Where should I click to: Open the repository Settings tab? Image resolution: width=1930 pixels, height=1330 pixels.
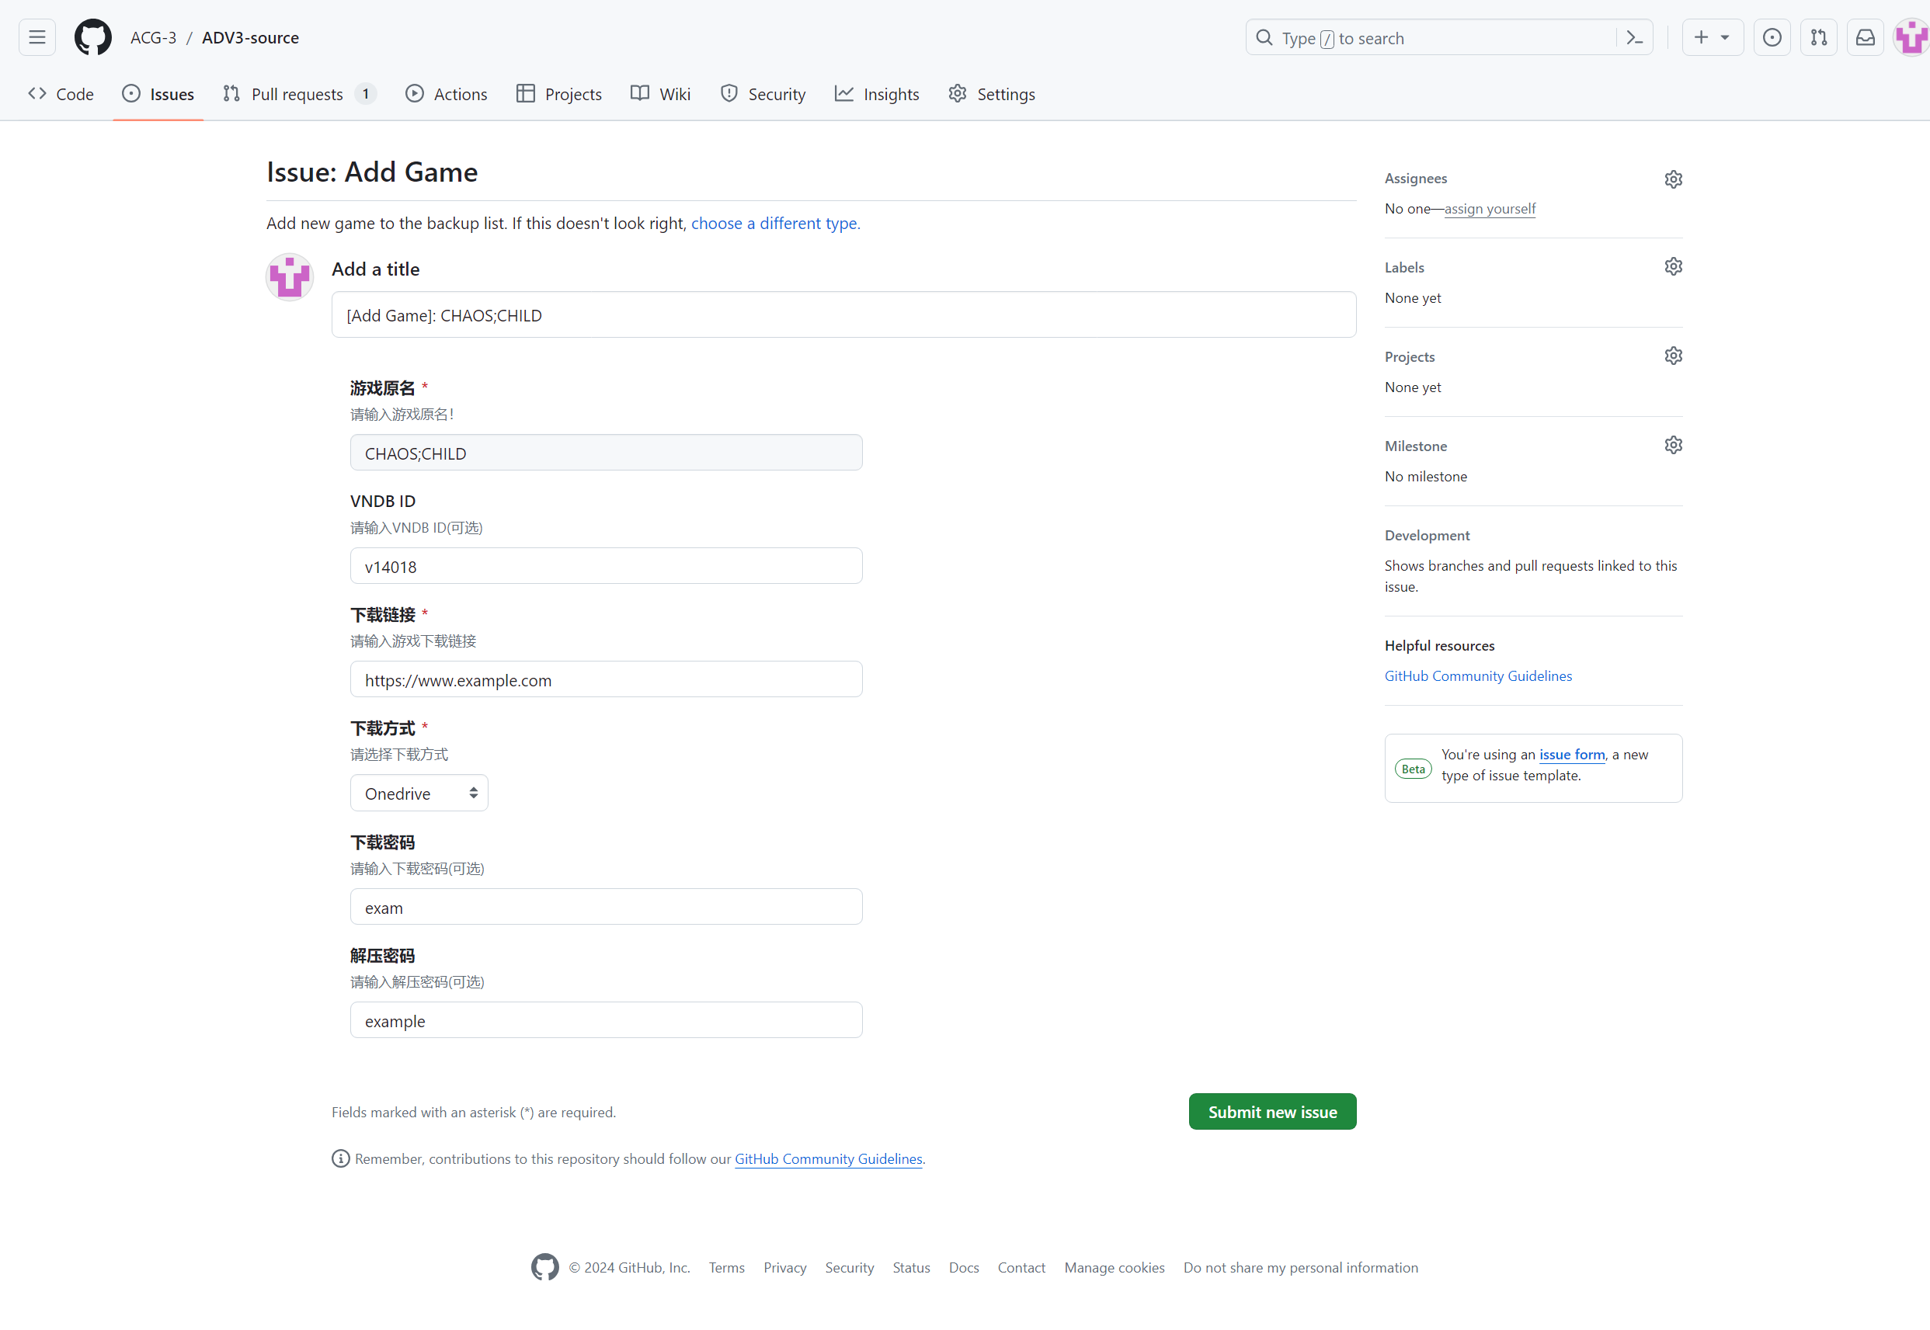tap(992, 94)
